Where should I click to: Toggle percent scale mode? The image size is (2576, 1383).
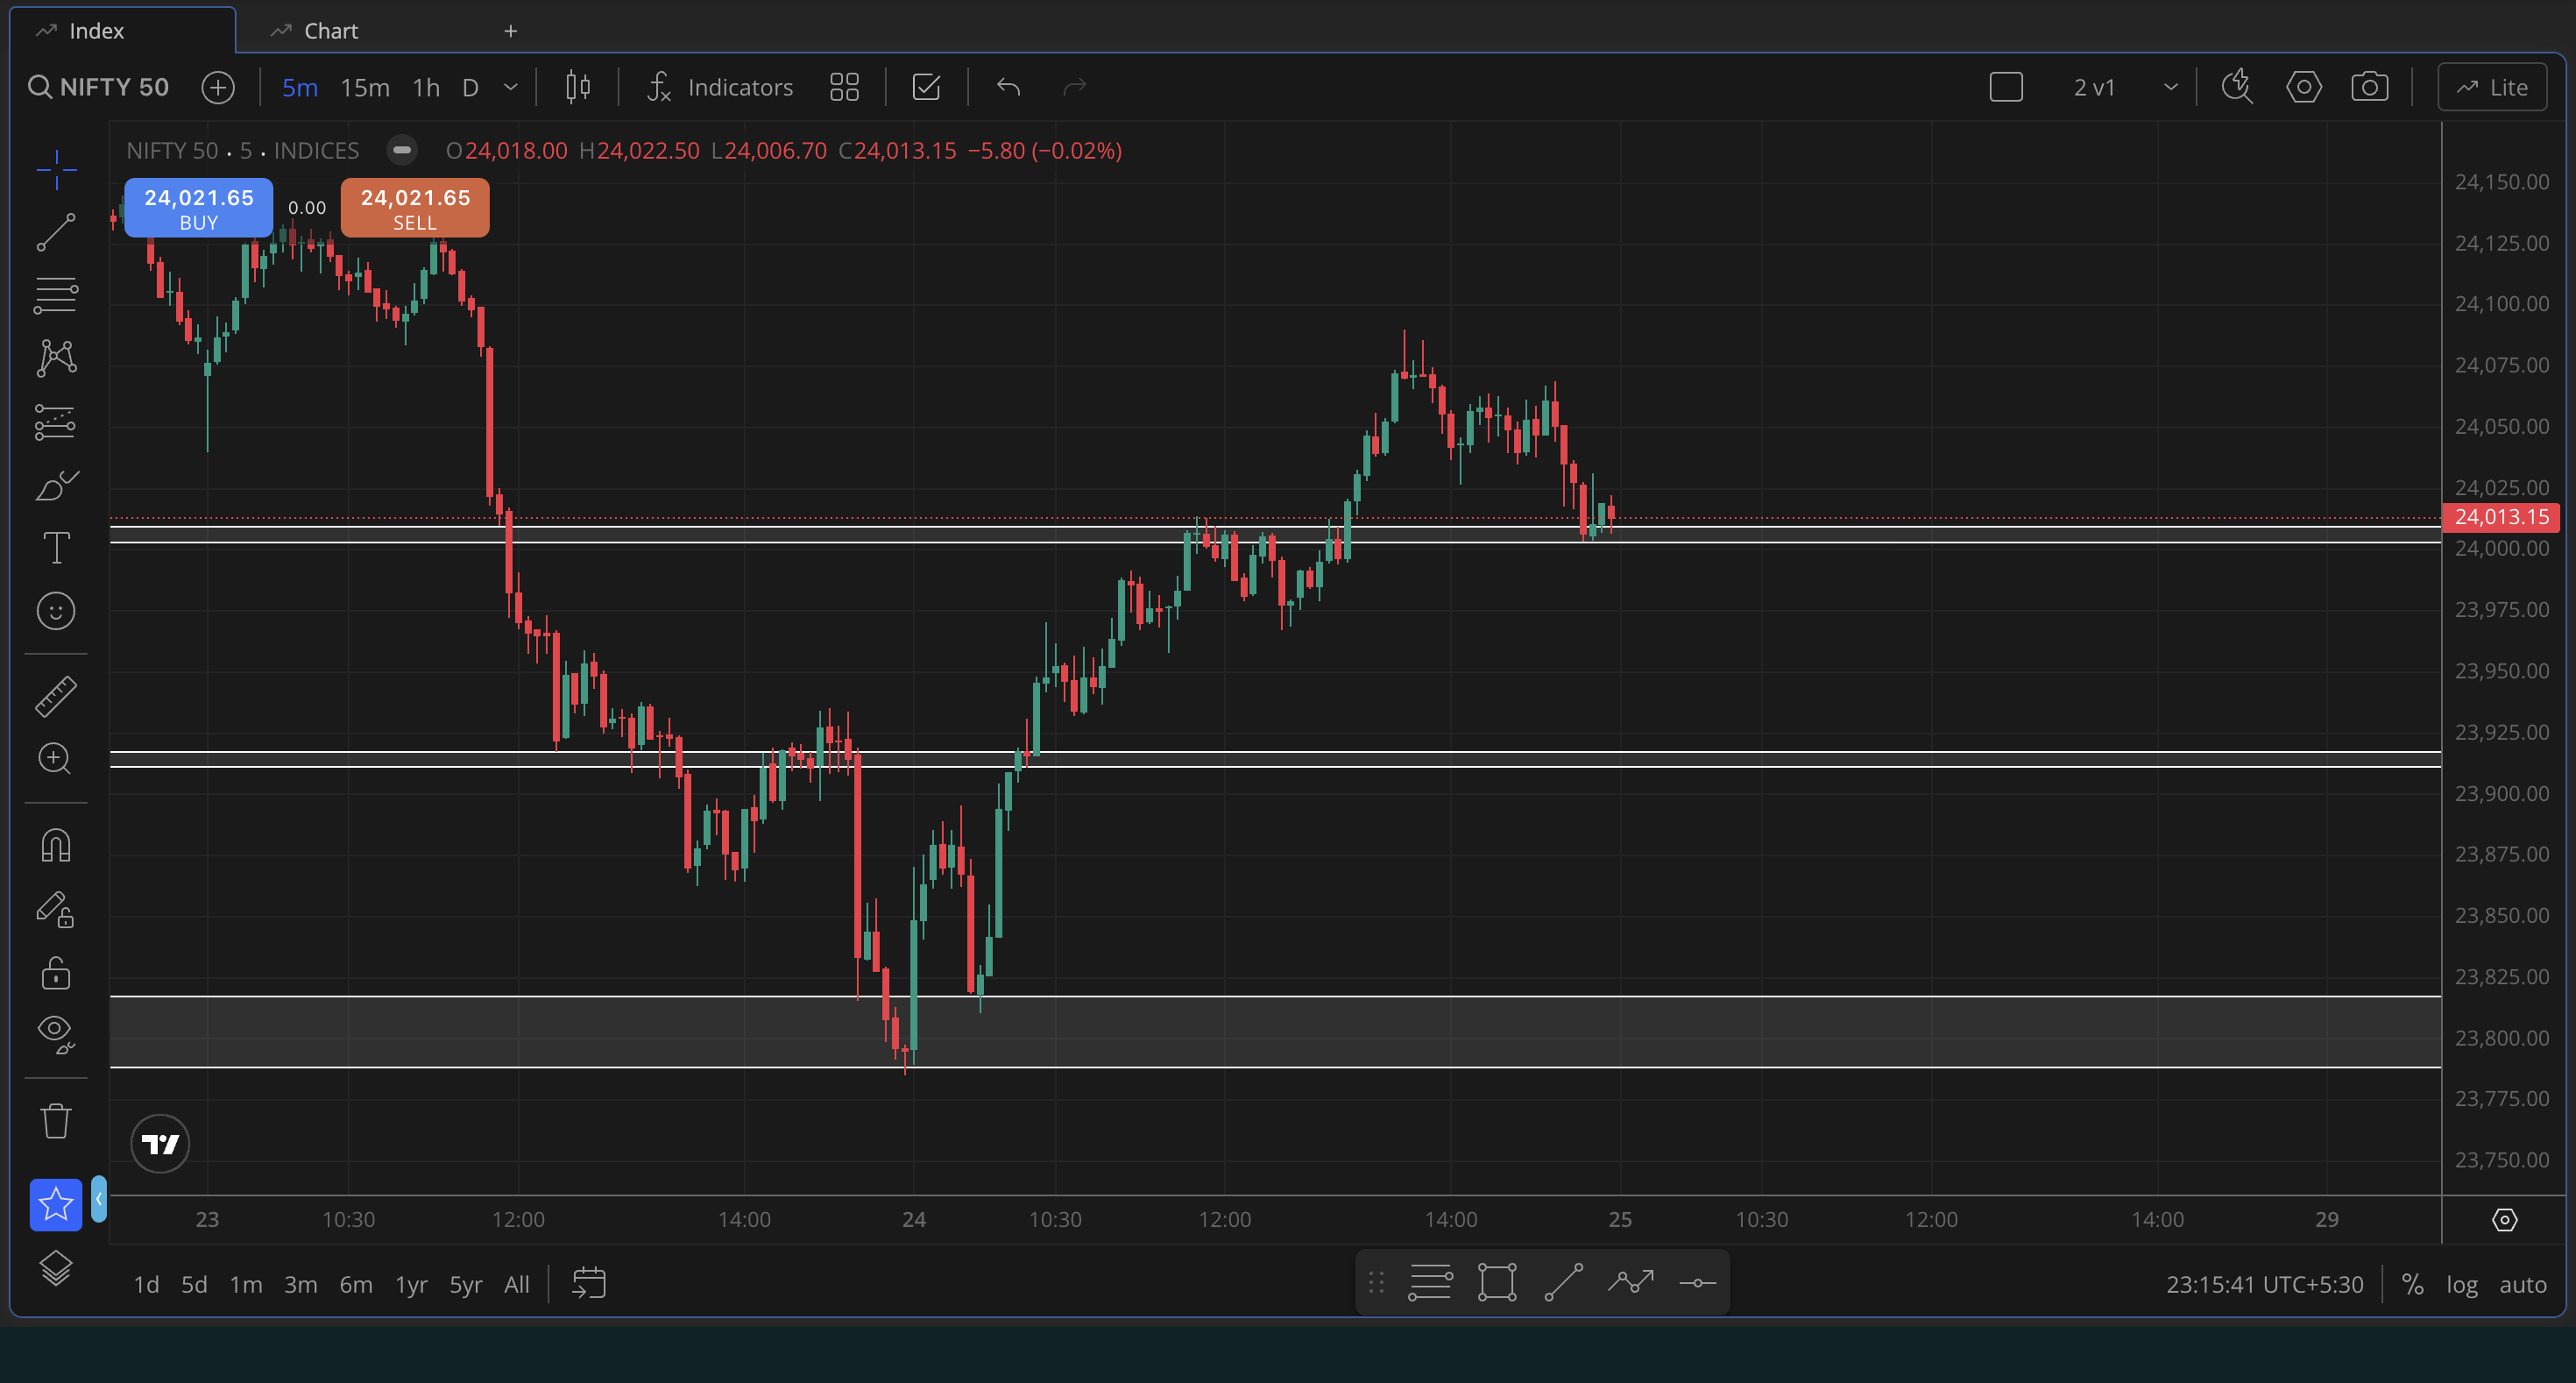2413,1285
